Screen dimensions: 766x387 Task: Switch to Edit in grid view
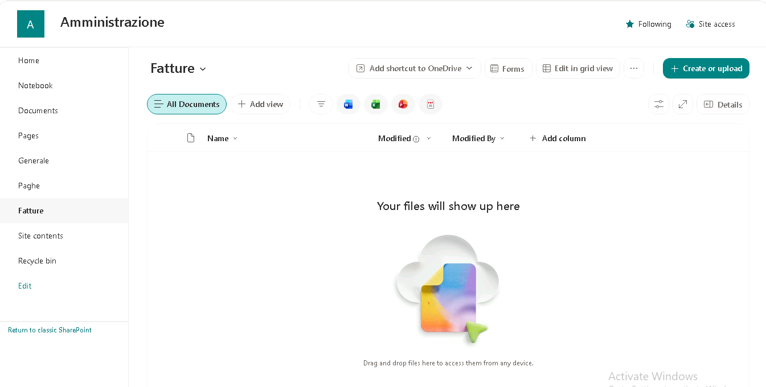point(577,68)
